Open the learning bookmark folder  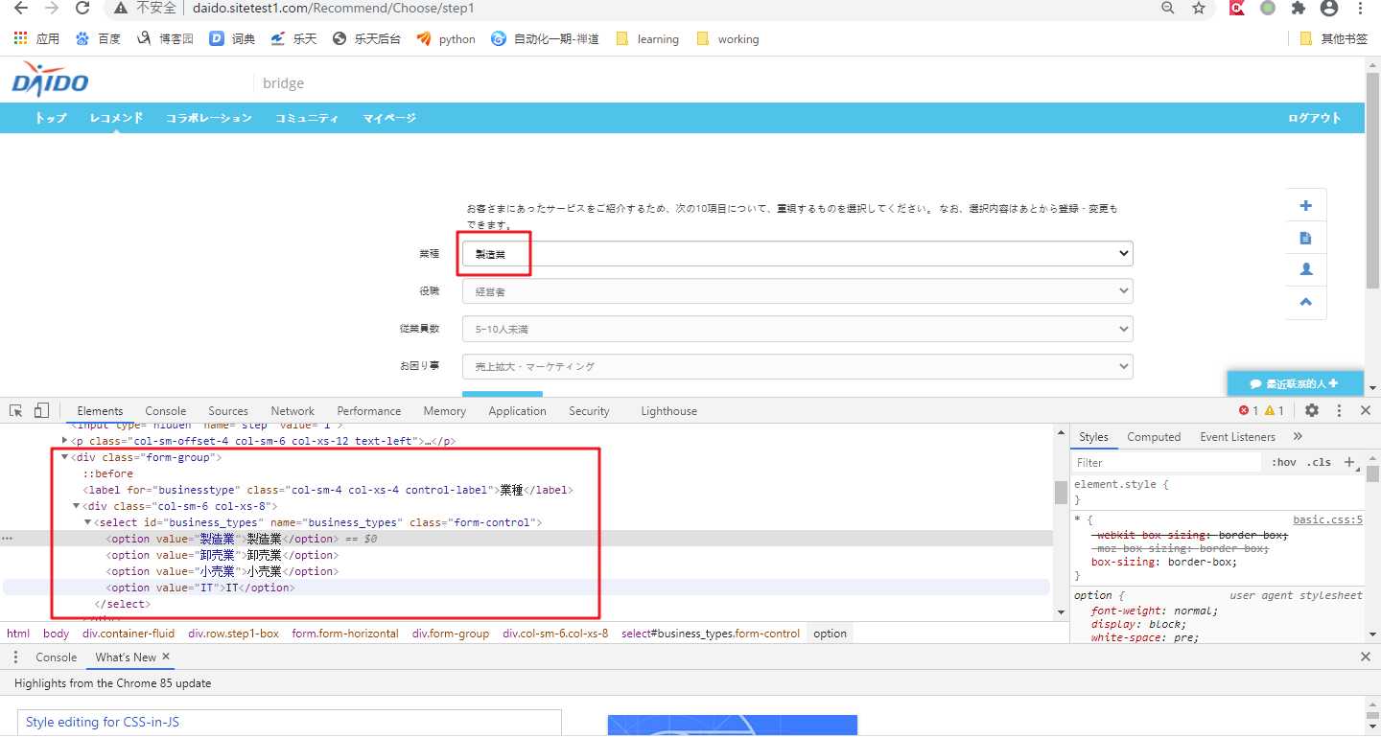click(x=647, y=39)
